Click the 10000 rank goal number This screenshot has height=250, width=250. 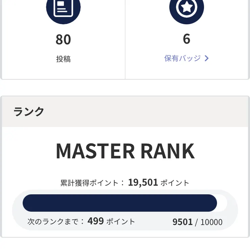(211, 222)
